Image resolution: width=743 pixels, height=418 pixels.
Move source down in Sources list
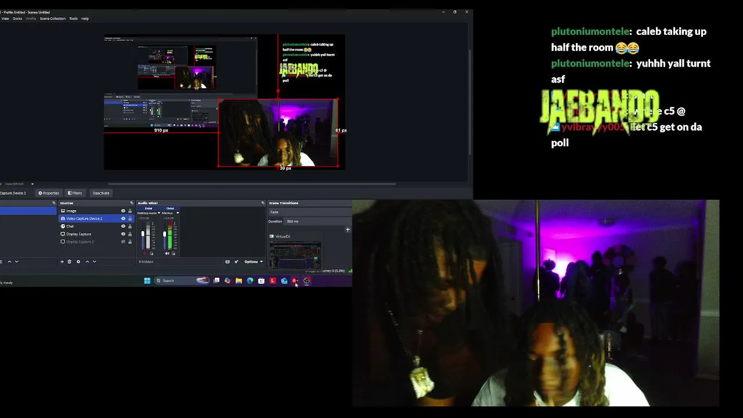(x=94, y=262)
